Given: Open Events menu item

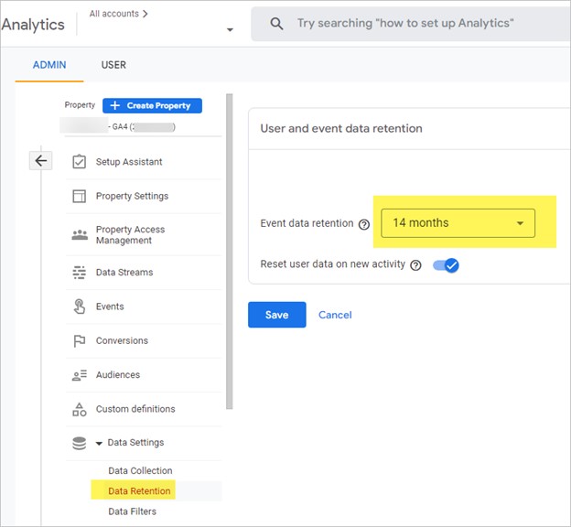Looking at the screenshot, I should click(x=110, y=307).
